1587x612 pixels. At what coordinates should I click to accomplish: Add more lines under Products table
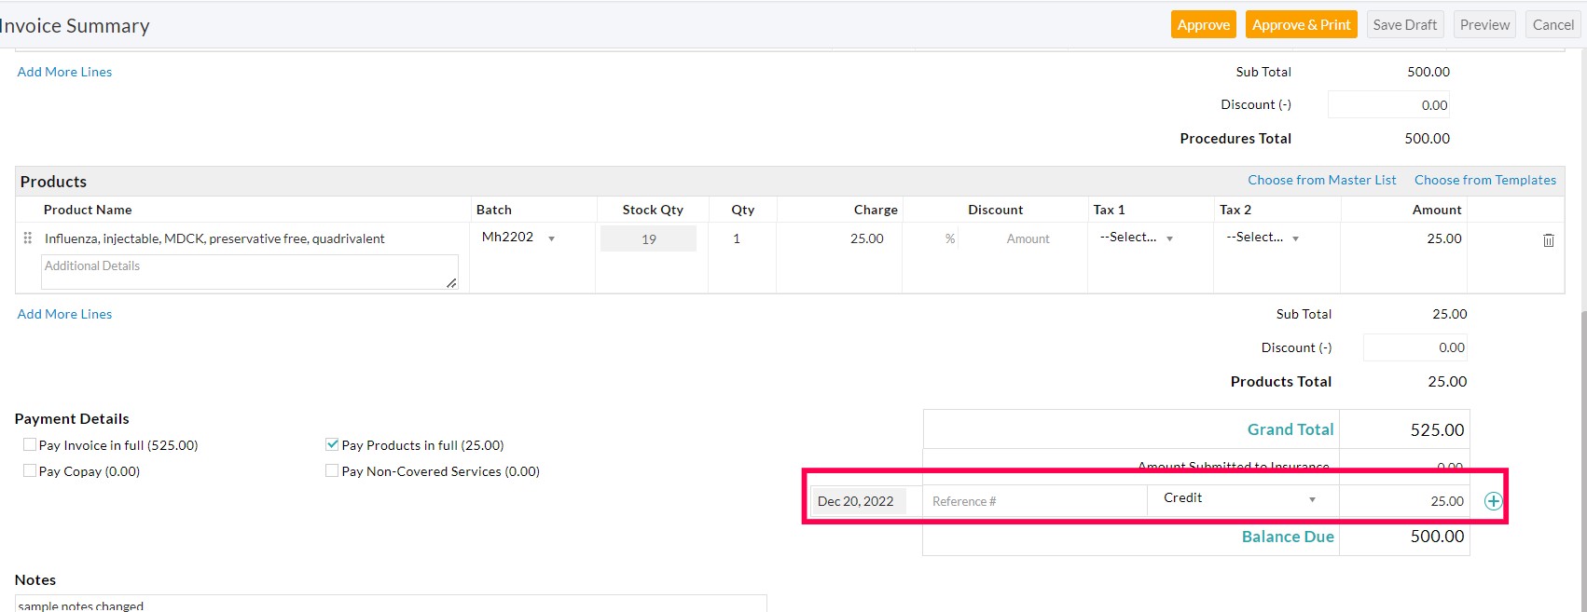64,314
